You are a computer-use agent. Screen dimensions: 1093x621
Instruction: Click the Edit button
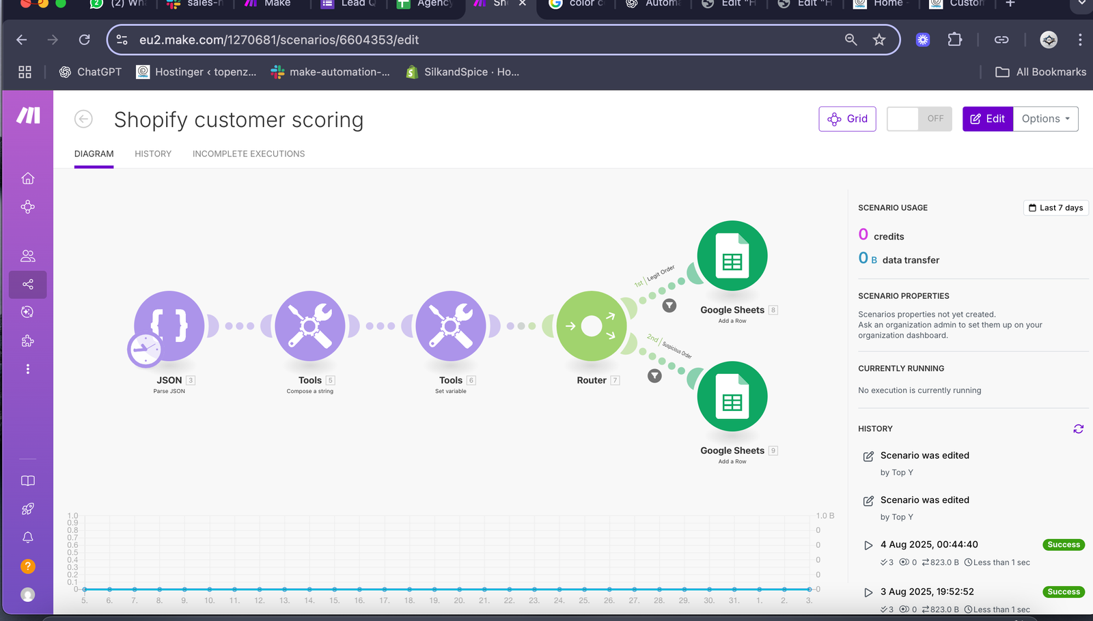pos(988,119)
